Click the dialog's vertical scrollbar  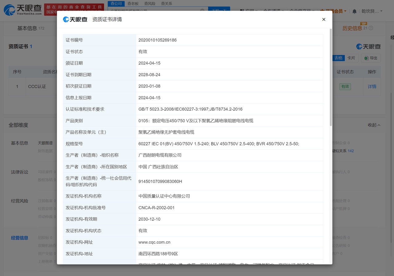click(x=331, y=77)
